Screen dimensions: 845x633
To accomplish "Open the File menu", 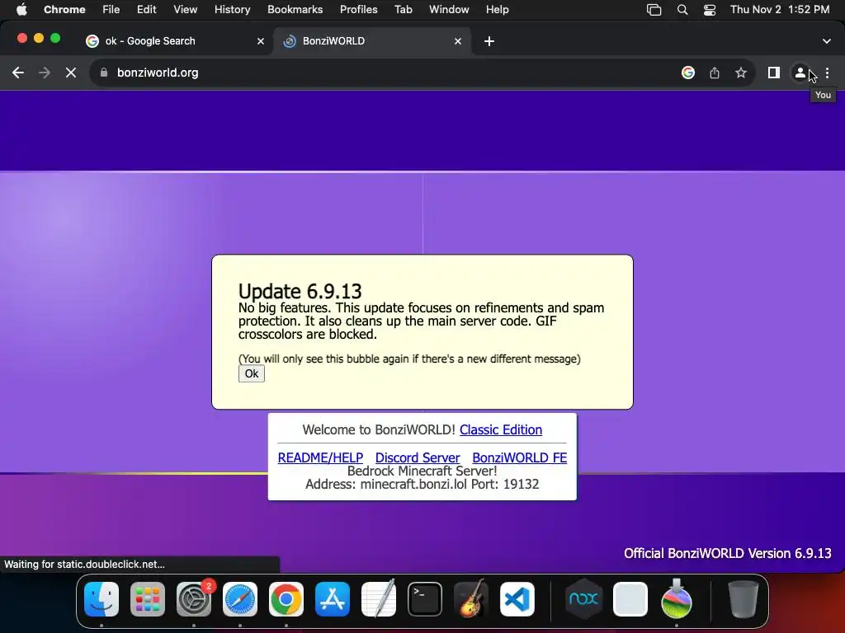I will (x=111, y=10).
